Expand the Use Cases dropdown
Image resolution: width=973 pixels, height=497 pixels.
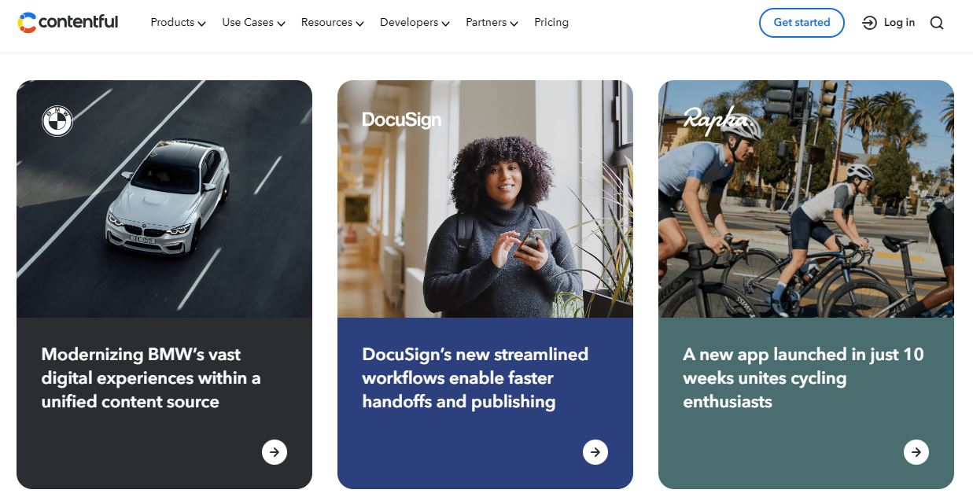click(x=253, y=23)
